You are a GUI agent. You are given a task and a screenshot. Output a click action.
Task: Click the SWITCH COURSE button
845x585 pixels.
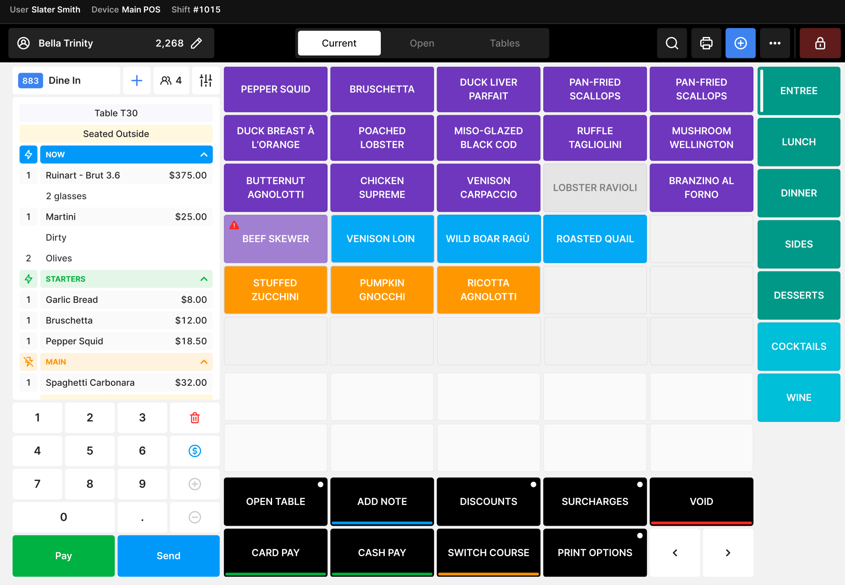[x=489, y=553]
